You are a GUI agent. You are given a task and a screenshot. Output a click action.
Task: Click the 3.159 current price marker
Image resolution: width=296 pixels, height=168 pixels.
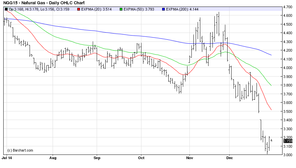click(287, 141)
